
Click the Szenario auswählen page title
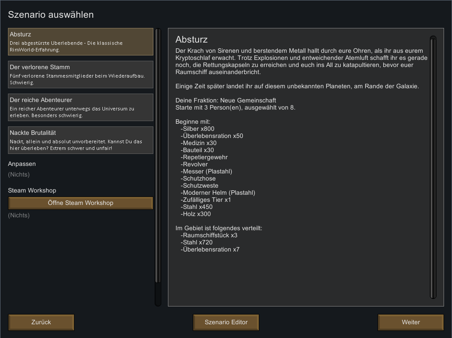(51, 15)
